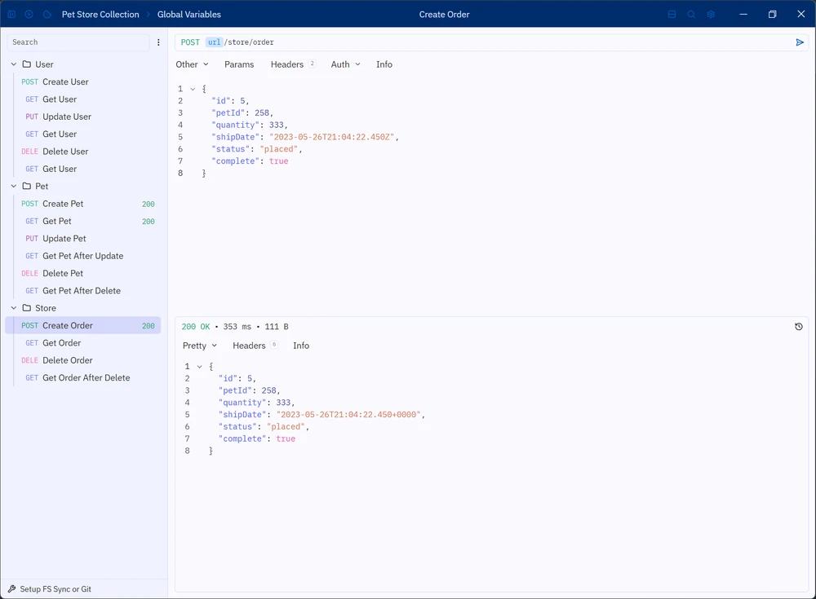Screen dimensions: 816x599
Task: Click the "quantity": 333 line in request body
Action: [x=249, y=125]
